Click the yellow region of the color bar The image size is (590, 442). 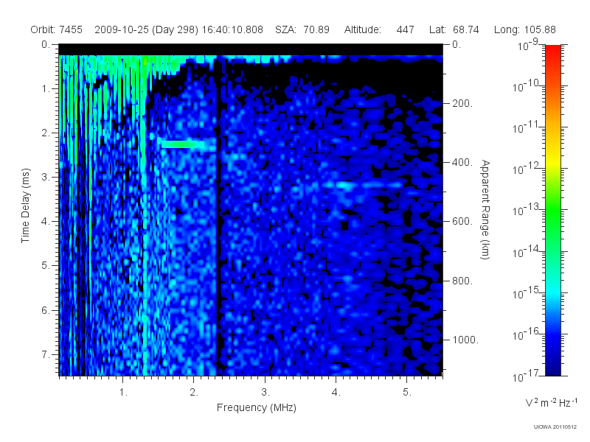click(552, 160)
